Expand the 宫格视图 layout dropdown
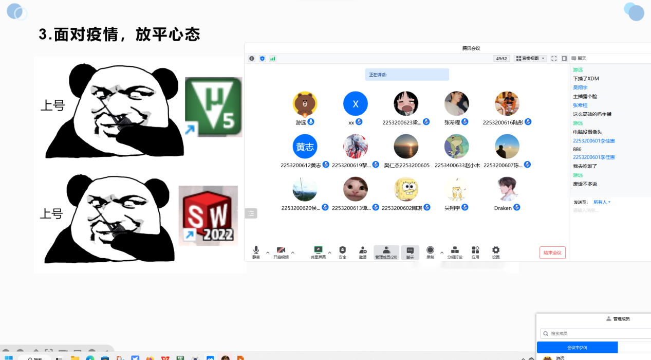The width and height of the screenshot is (651, 360). 530,59
